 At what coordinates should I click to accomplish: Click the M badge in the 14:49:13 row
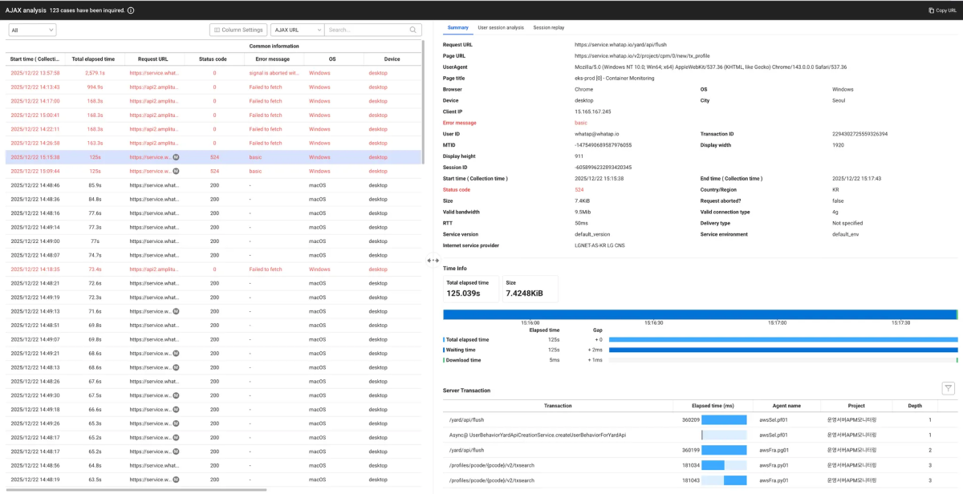176,311
